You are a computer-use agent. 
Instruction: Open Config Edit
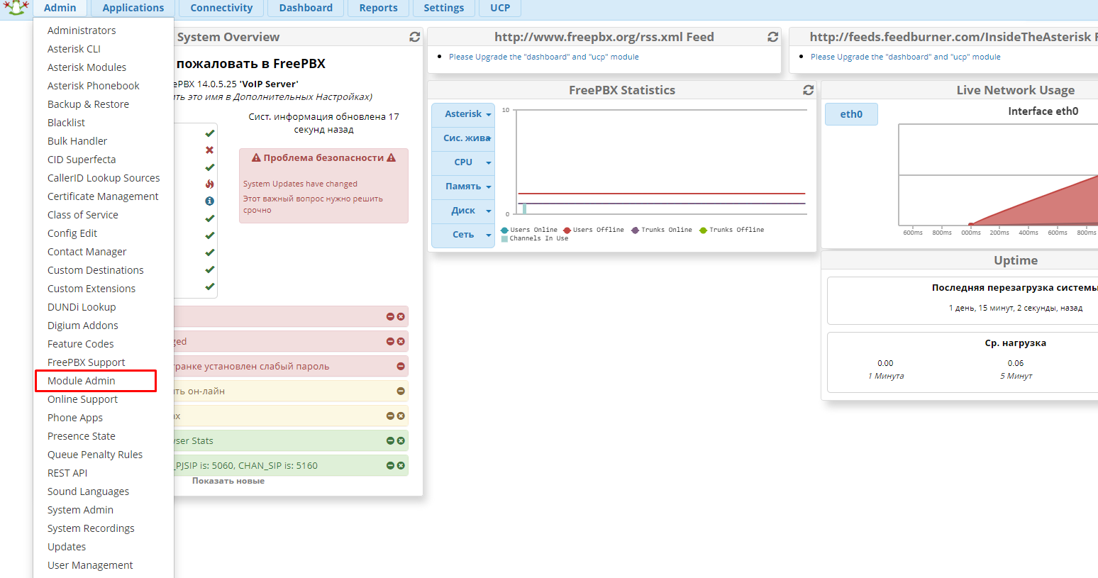72,233
